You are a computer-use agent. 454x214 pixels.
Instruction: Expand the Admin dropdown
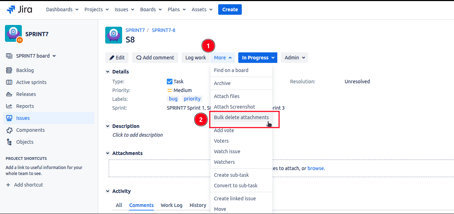294,58
